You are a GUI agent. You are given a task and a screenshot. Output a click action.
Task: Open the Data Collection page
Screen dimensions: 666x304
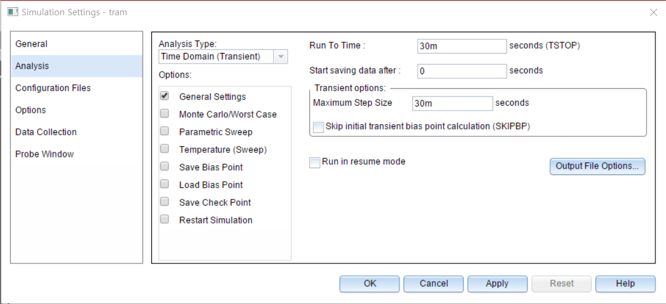(76, 132)
